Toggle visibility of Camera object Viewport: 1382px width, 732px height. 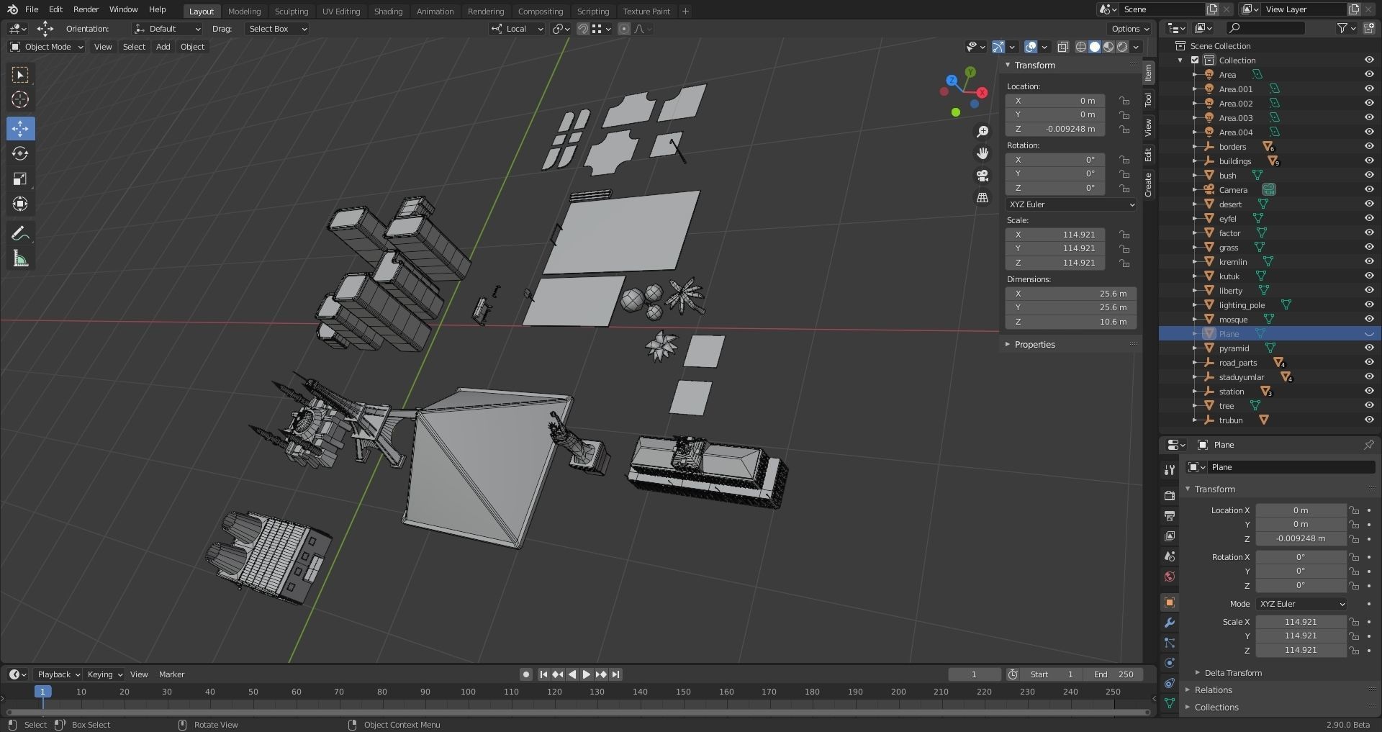pos(1369,190)
